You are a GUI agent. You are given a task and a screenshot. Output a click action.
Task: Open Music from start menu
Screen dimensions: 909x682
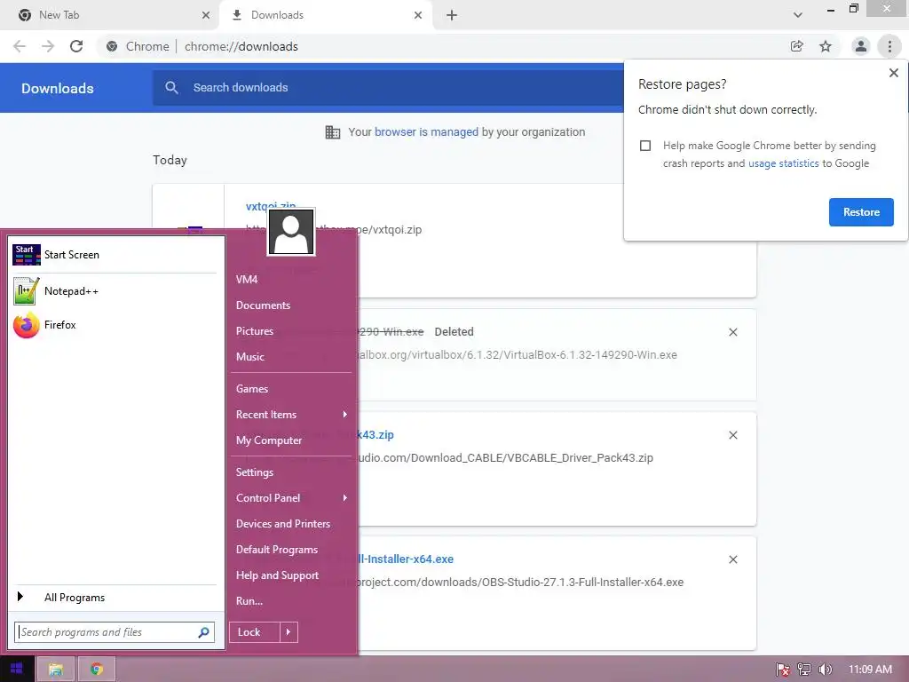tap(249, 357)
